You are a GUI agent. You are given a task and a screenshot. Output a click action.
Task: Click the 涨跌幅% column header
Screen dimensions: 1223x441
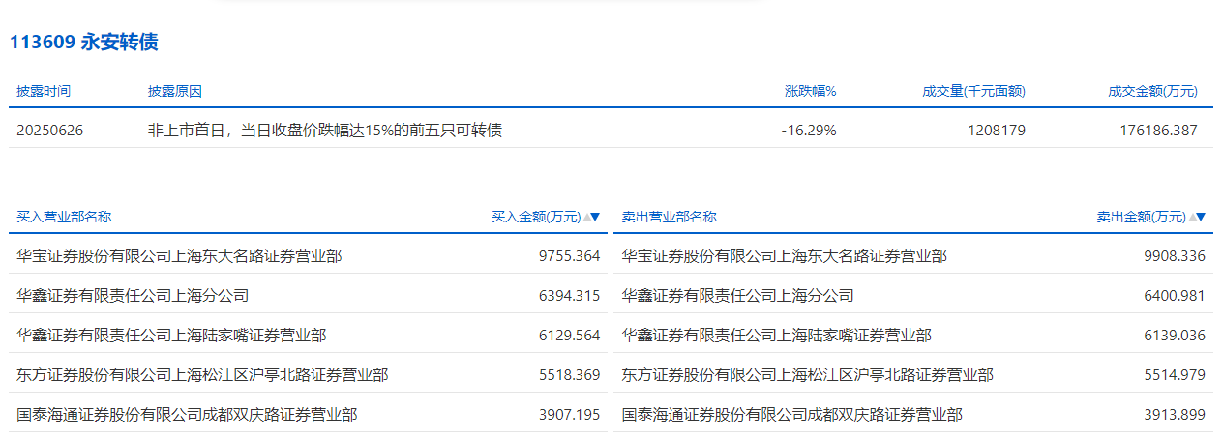tap(810, 91)
